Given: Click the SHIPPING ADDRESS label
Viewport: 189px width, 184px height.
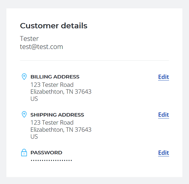Looking at the screenshot, I should click(57, 115).
